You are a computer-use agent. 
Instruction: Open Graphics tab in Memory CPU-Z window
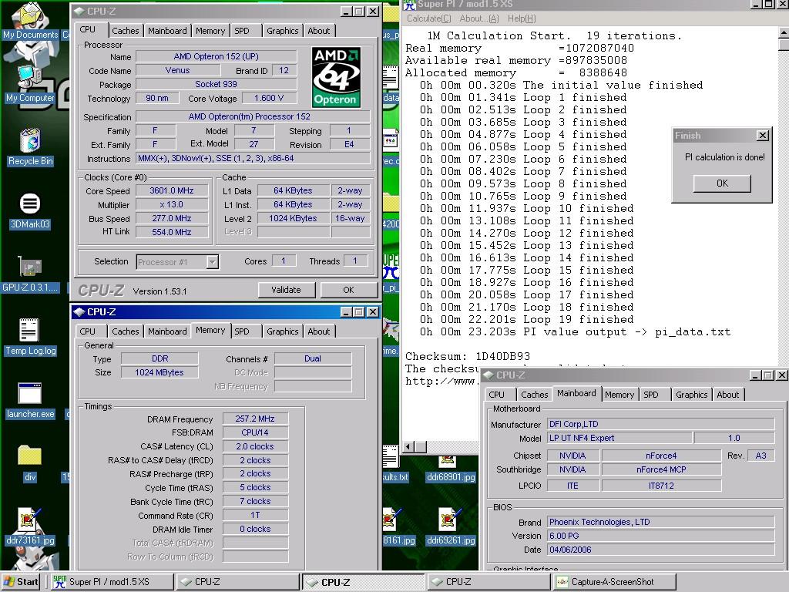[282, 331]
